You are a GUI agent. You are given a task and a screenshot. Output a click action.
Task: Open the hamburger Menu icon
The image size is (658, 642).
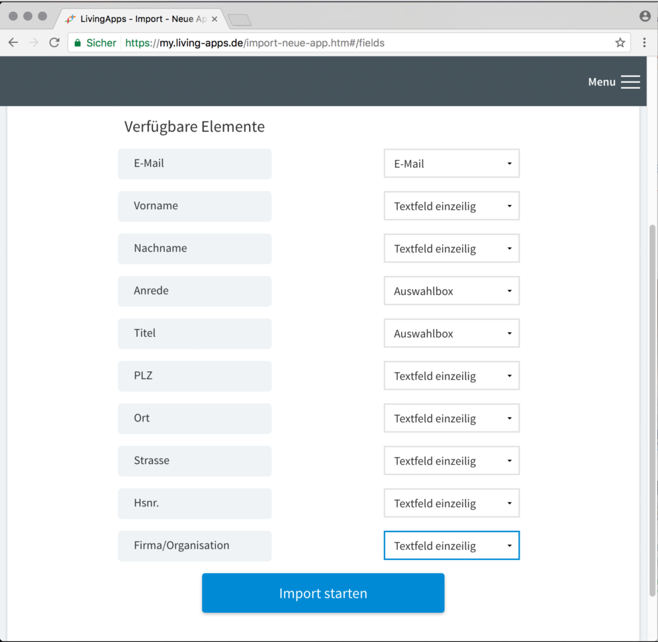pos(630,82)
